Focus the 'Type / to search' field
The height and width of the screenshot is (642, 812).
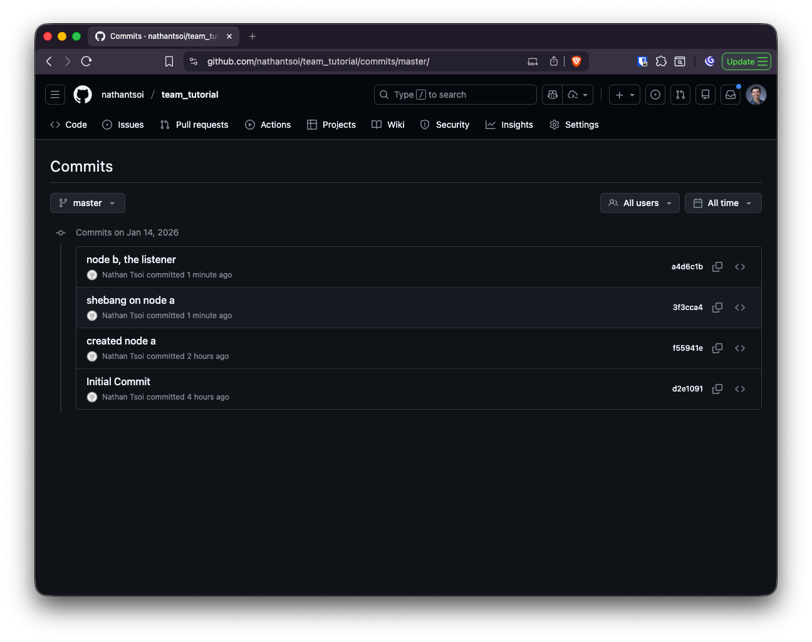455,95
